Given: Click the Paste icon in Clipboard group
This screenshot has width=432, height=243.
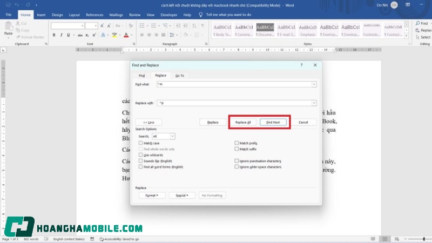Looking at the screenshot, I should [8, 28].
